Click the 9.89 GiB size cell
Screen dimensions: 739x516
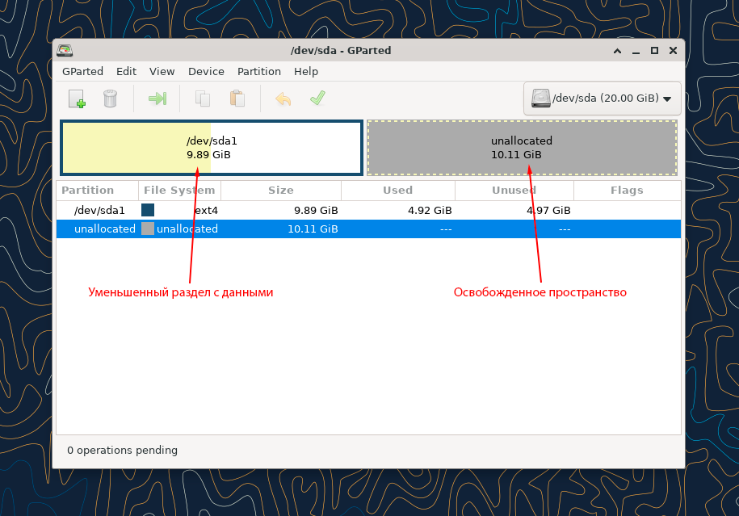click(x=316, y=210)
